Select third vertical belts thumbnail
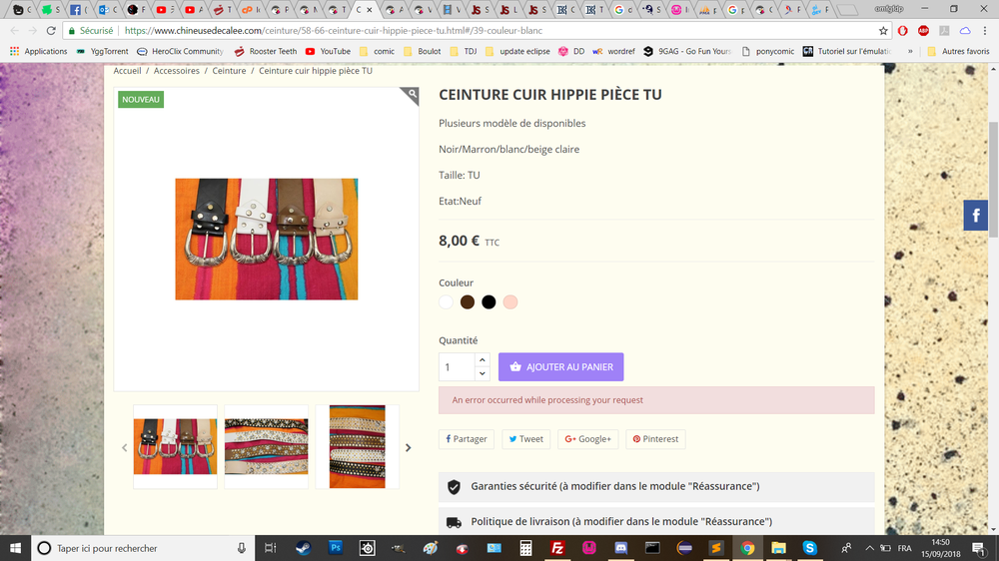 [x=358, y=446]
